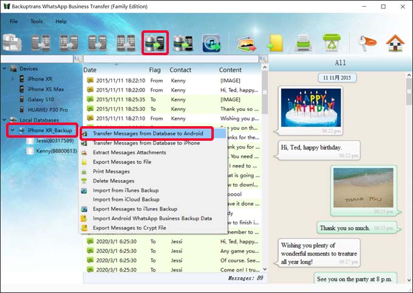The height and width of the screenshot is (293, 413).
Task: Click message list scrollbar up arrow
Action: [265, 67]
